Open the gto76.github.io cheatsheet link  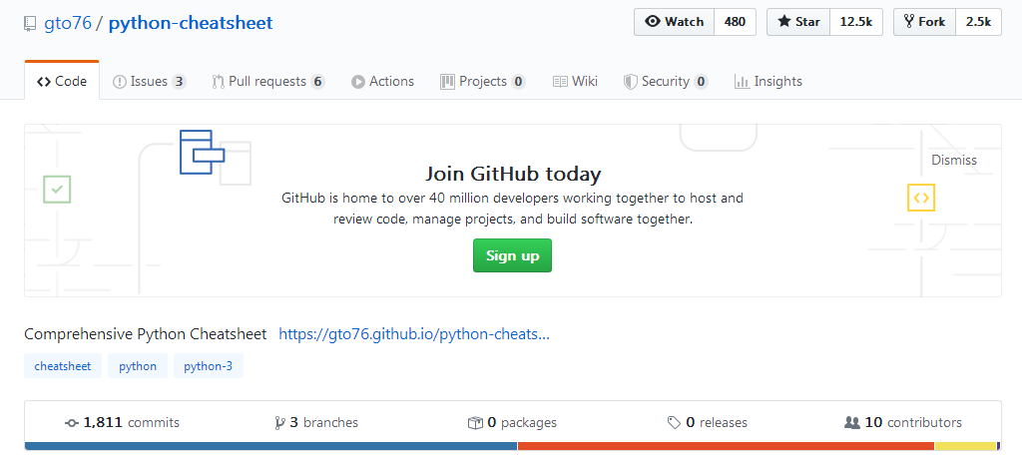coord(414,334)
